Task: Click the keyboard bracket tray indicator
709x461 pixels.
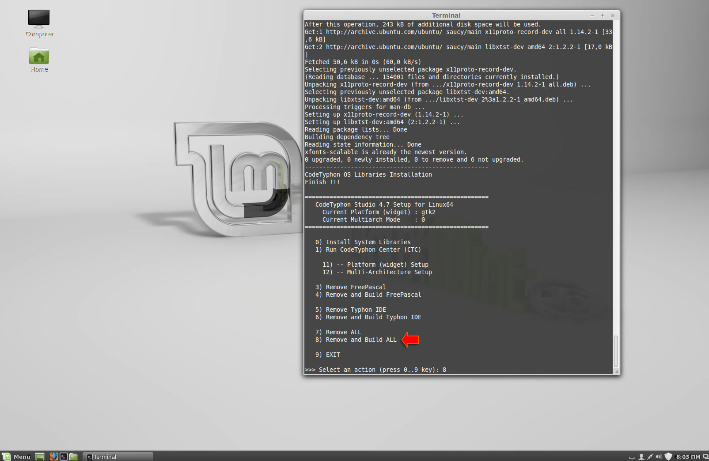Action: (x=632, y=457)
